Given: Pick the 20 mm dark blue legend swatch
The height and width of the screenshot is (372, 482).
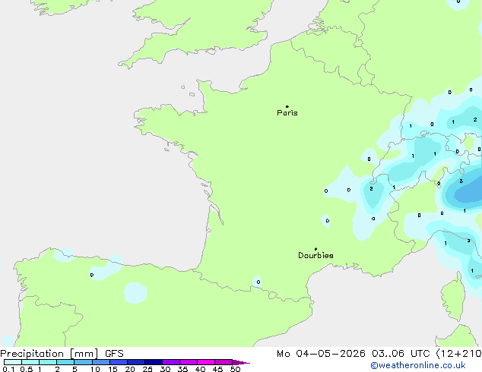Looking at the screenshot, I should click(135, 362).
